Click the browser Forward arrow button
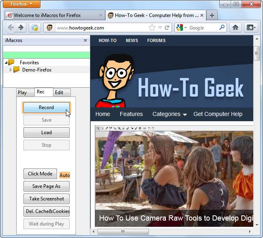 coord(21,27)
